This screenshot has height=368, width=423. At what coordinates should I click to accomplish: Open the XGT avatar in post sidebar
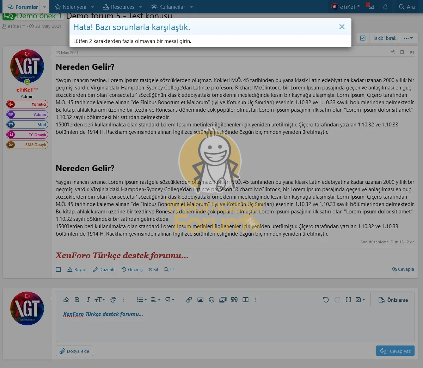(27, 66)
